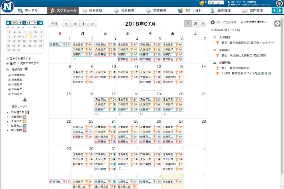This screenshot has width=284, height=189.
Task: Open the 報告作成 menu
Action: (x=92, y=10)
